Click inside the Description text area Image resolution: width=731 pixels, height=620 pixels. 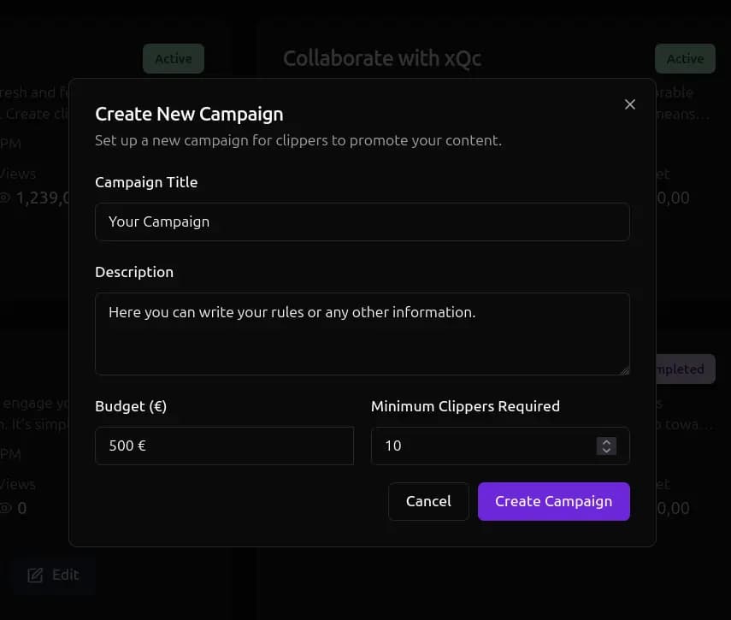(x=363, y=334)
